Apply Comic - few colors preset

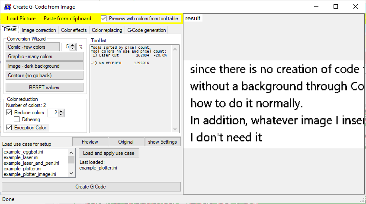[x=32, y=47]
